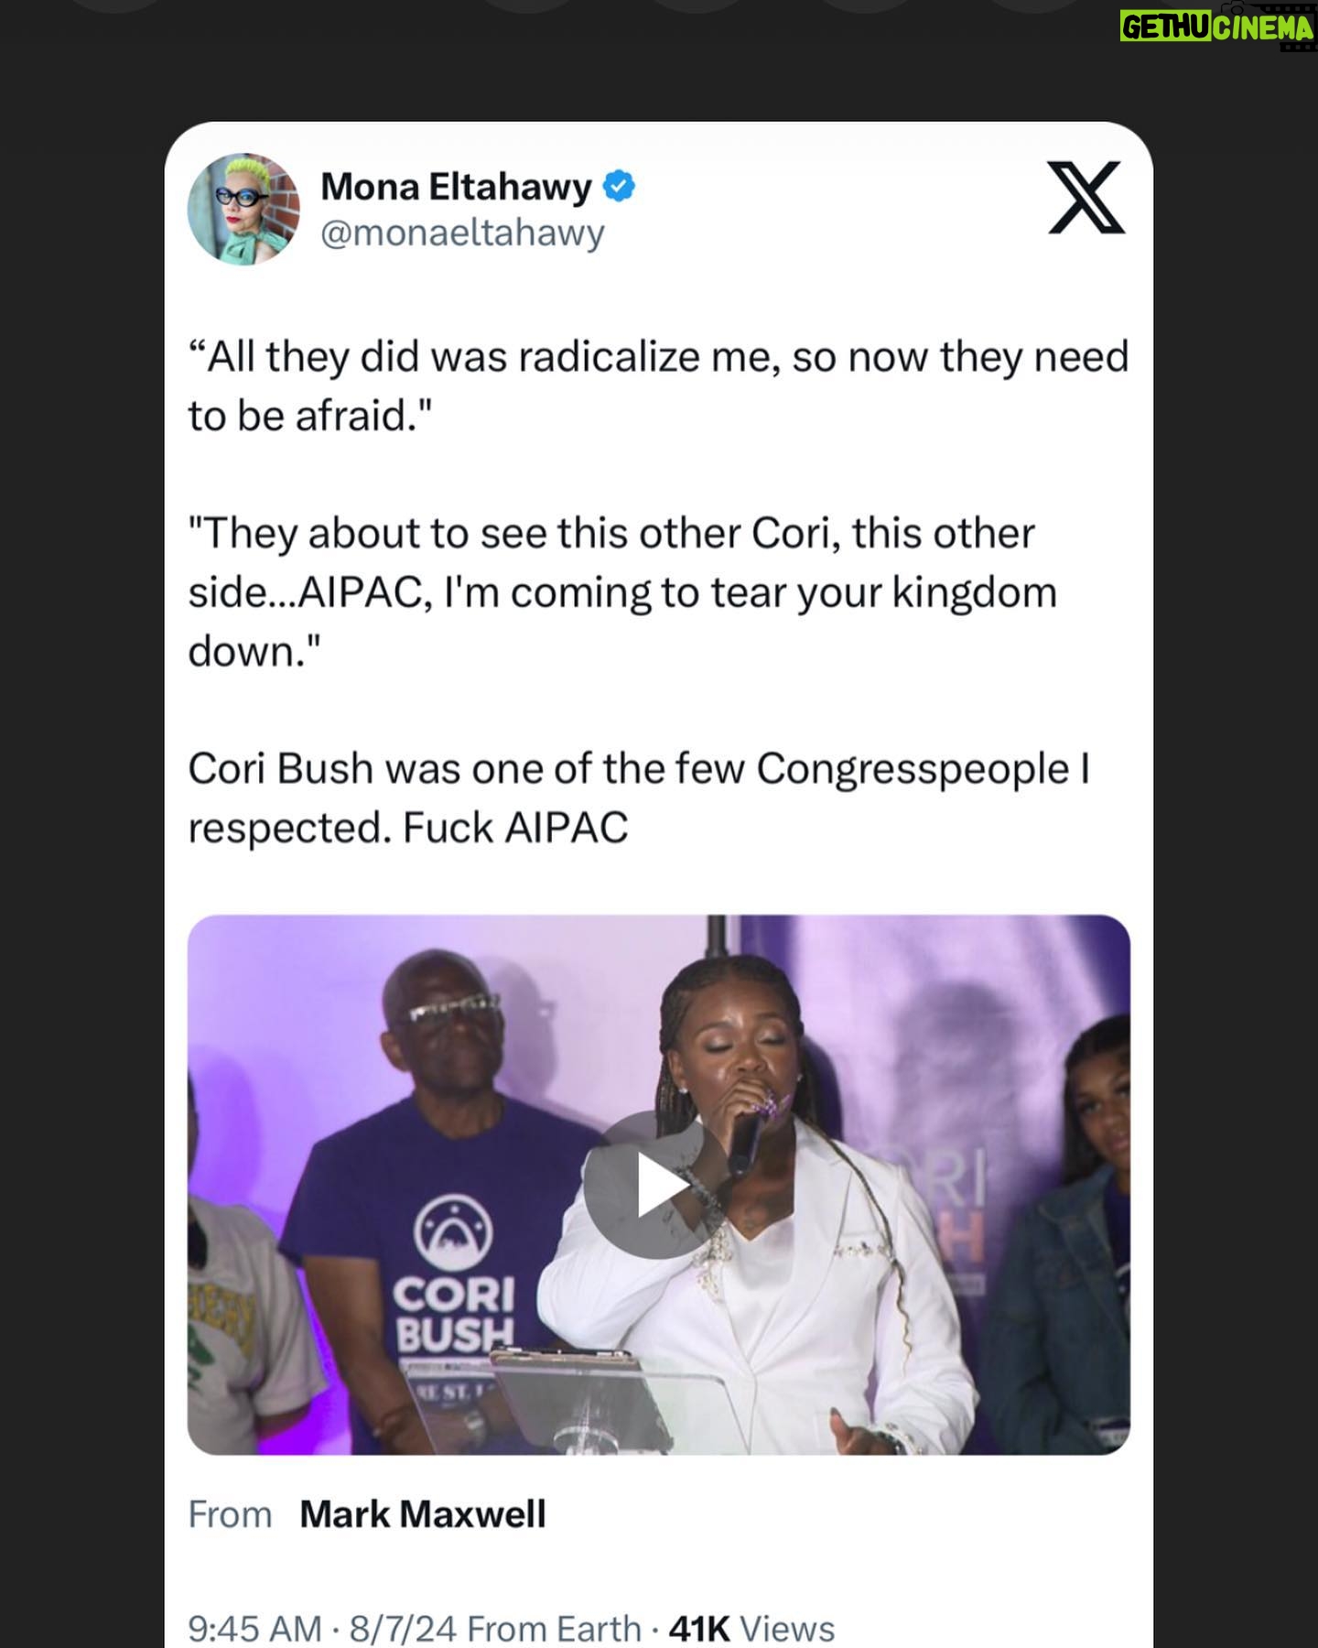Visit the @monaeltahawy handle link
1318x1648 pixels.
click(x=462, y=233)
